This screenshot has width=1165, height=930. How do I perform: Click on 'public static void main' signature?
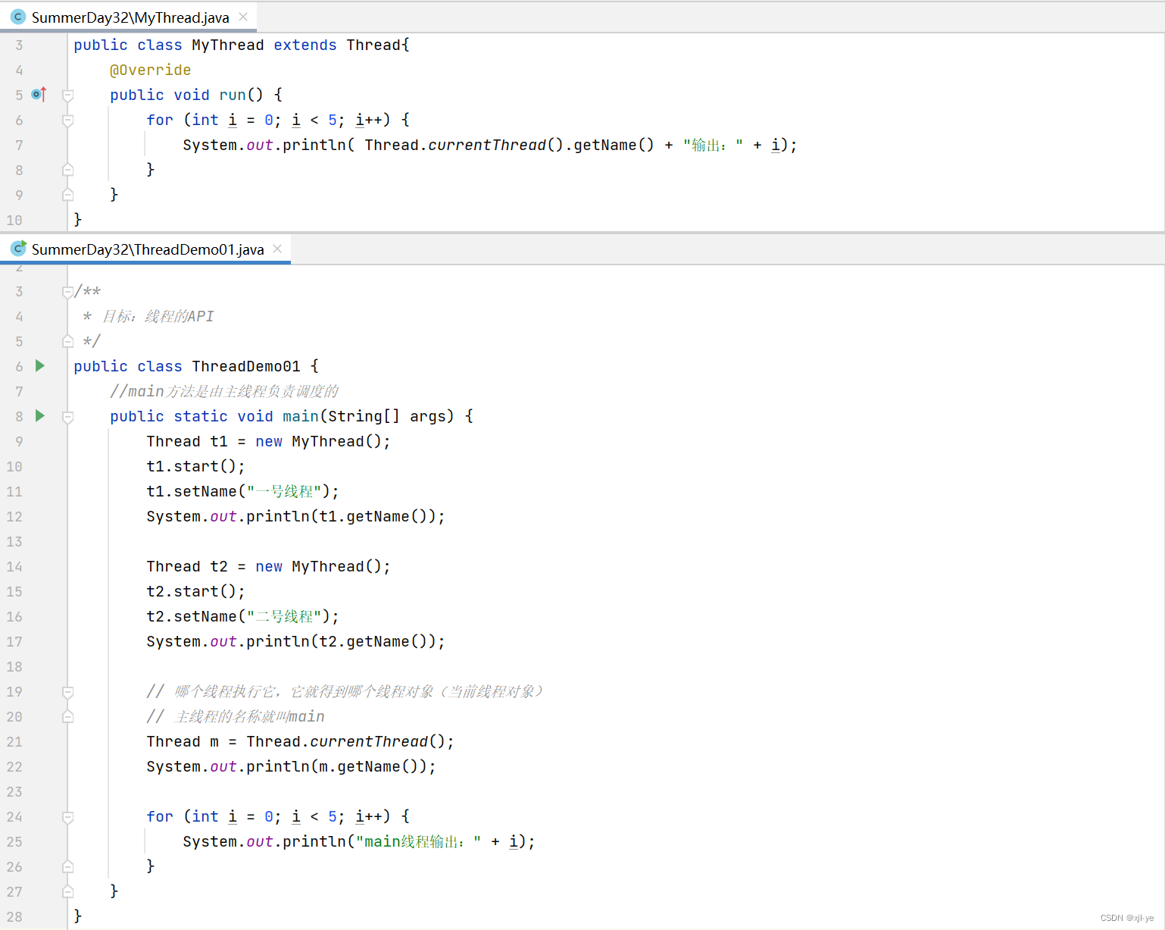point(291,416)
